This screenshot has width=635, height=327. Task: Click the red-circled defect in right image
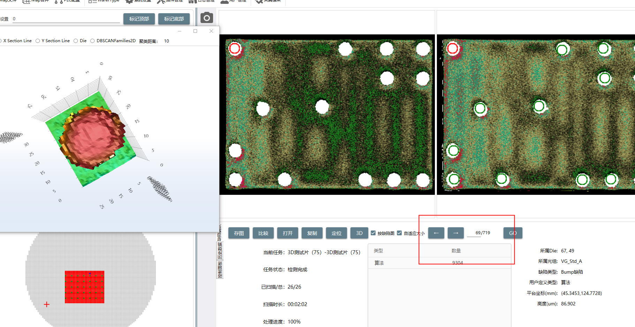(453, 48)
